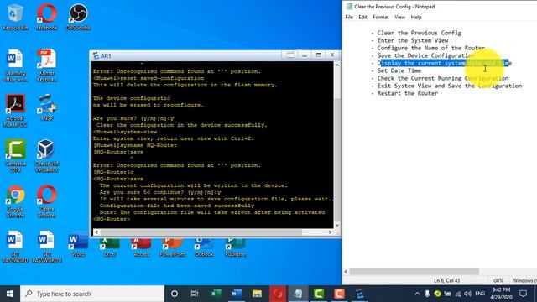Screen dimensions: 537x302
Task: Switch to green Camtasia taskbar icon
Action: click(319, 294)
